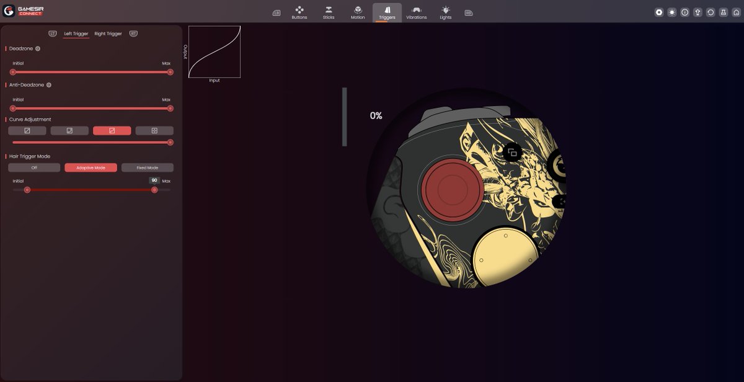Screen dimensions: 744x382
Task: Show Anti-Deadzone info tooltip icon
Action: (49, 85)
